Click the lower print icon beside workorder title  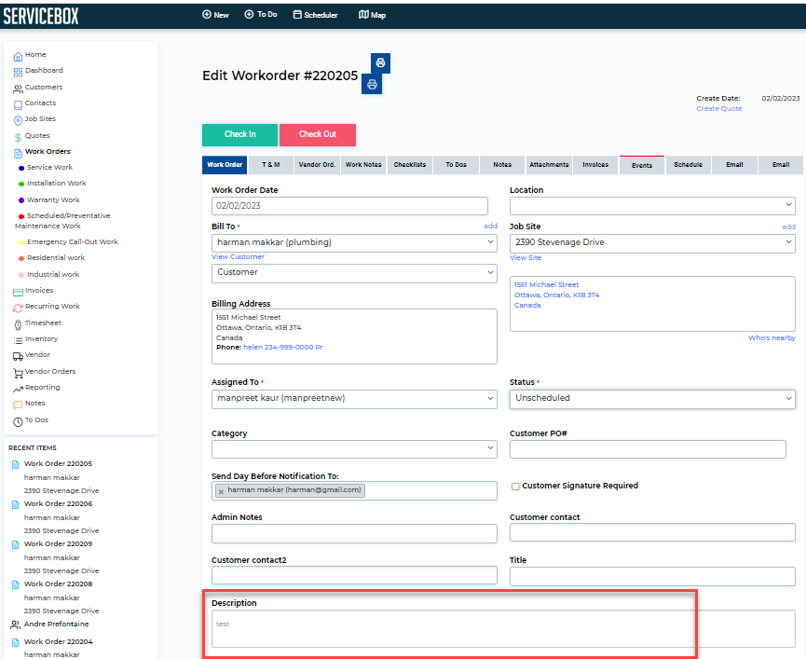click(372, 84)
